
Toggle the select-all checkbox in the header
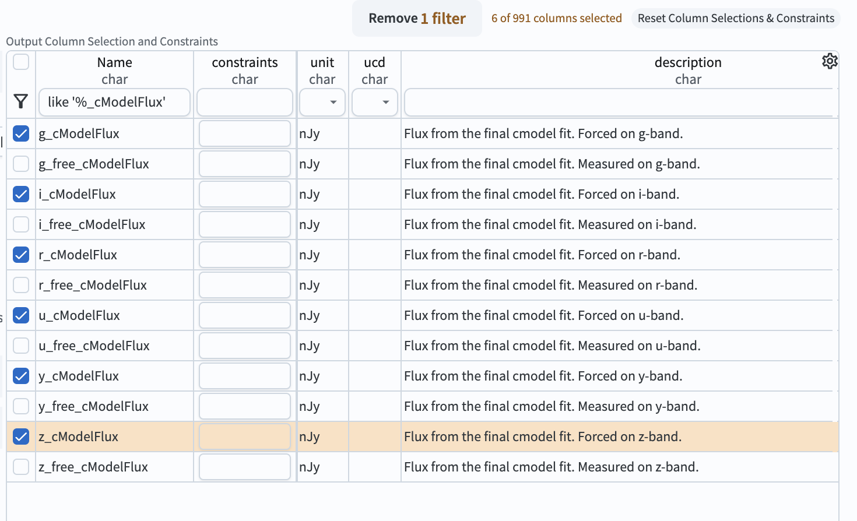(x=20, y=62)
